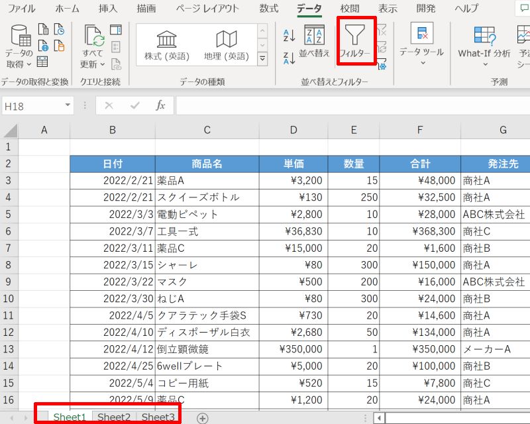Screen dimensions: 530x424
Task: Click the new sheet (+) button
Action: (x=203, y=417)
